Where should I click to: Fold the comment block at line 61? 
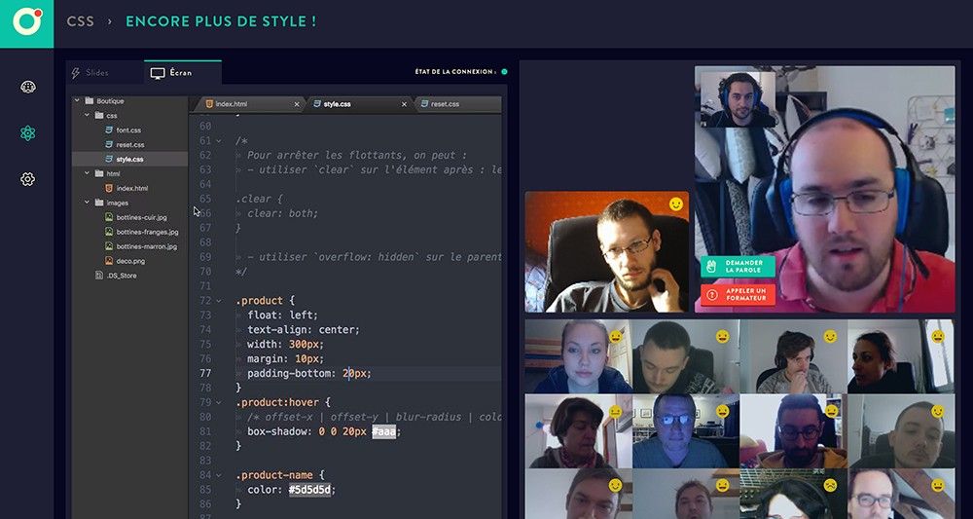[218, 141]
